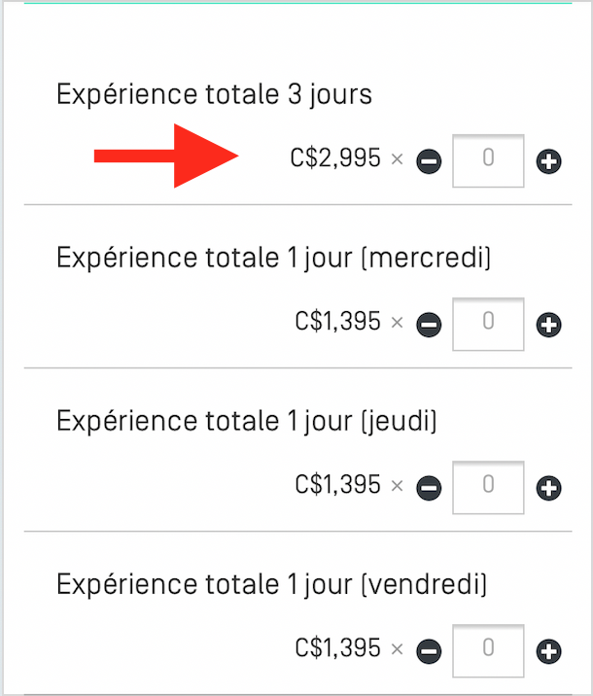Click plus icon for jeudi ticket
This screenshot has height=696, width=593.
click(548, 488)
